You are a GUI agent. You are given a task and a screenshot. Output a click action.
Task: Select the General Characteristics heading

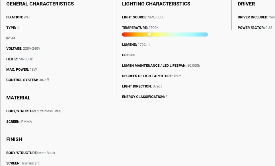pos(40,4)
